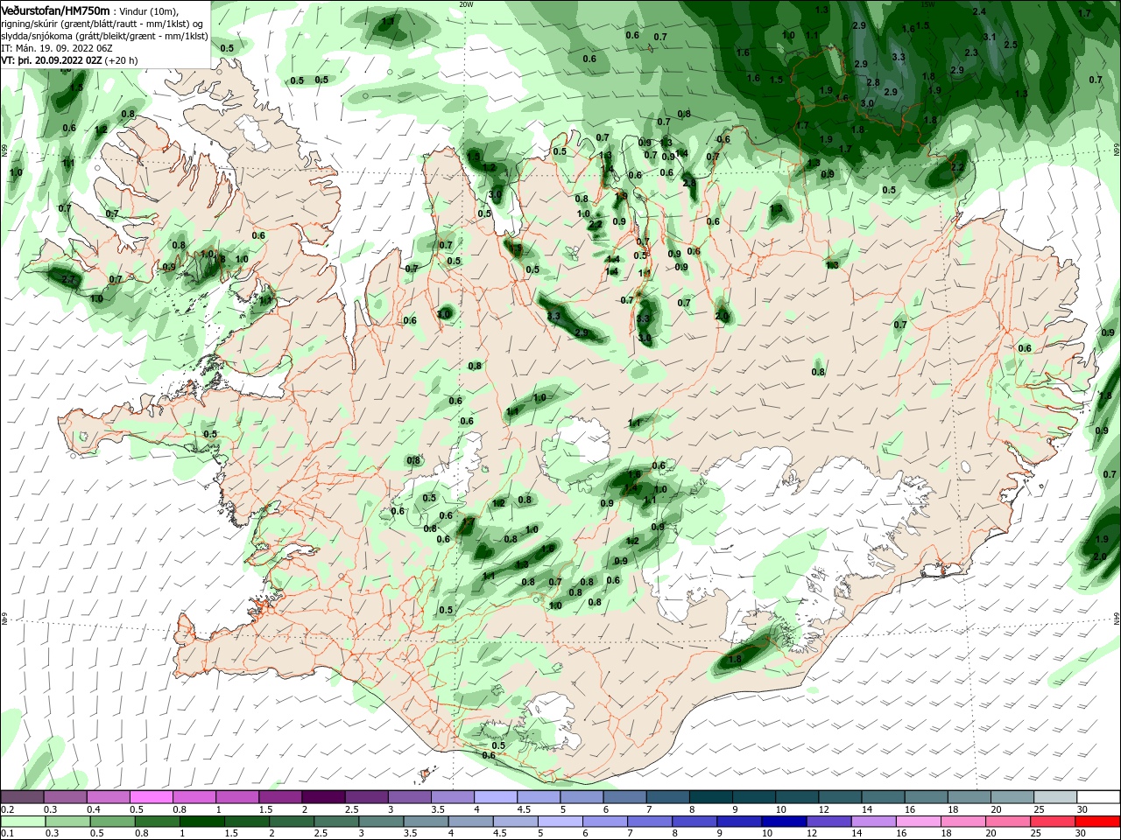
Task: Pick the darkest green 1 swatch in the lower legend
Action: (202, 822)
